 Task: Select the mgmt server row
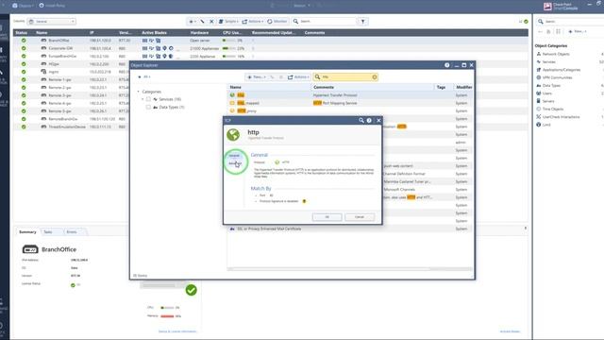pos(72,72)
